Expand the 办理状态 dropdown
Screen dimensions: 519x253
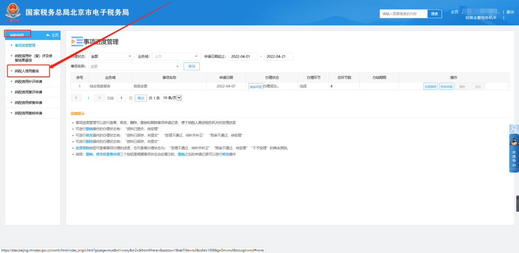click(x=111, y=57)
